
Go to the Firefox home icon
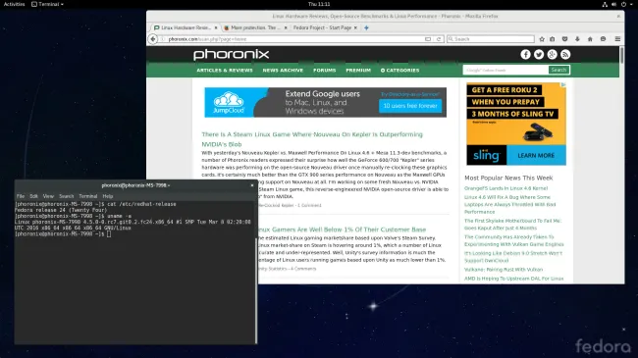(590, 39)
